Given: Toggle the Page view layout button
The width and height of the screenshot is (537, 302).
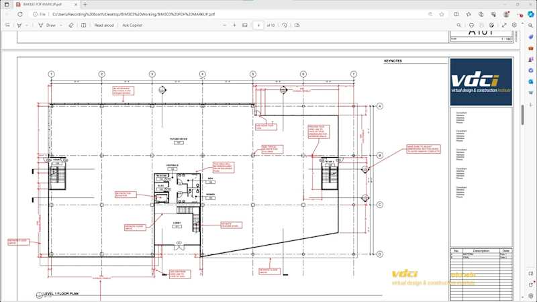Looking at the screenshot, I should pyautogui.click(x=298, y=25).
